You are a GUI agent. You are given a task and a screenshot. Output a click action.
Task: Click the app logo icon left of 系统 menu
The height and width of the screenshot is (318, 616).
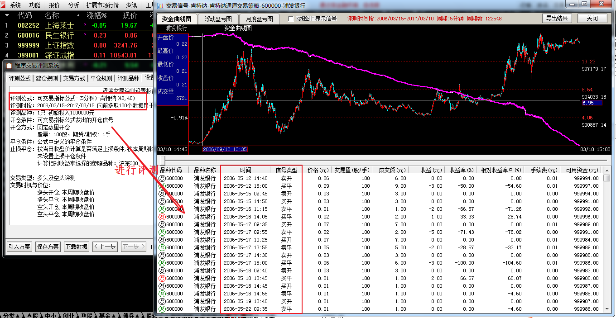4,5
